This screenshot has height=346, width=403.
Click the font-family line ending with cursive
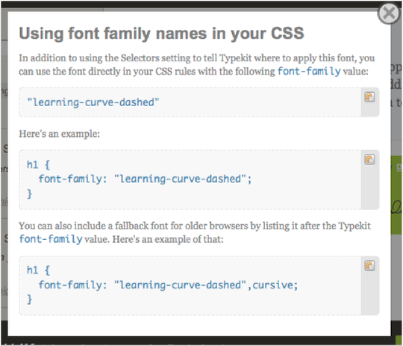coord(168,285)
